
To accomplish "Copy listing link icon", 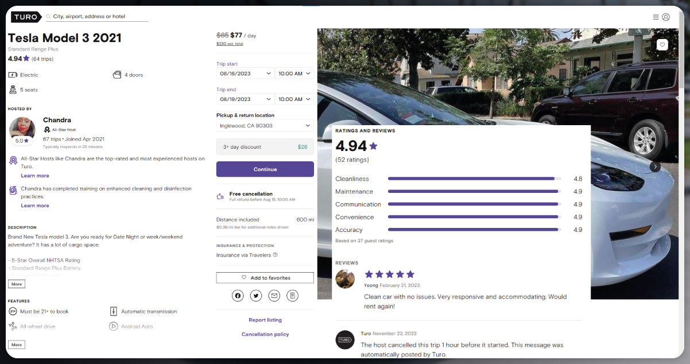I will point(293,296).
